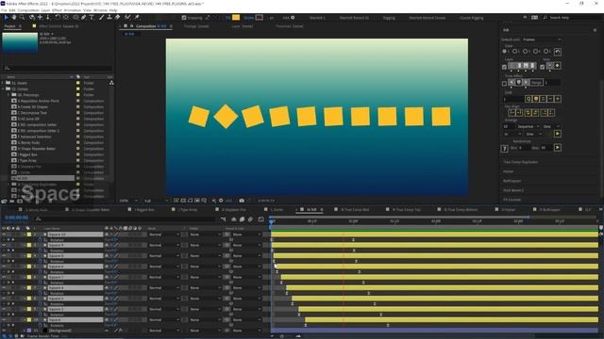This screenshot has height=339, width=604.
Task: Click the plus icon in Rift Shift row
Action: coord(558,99)
